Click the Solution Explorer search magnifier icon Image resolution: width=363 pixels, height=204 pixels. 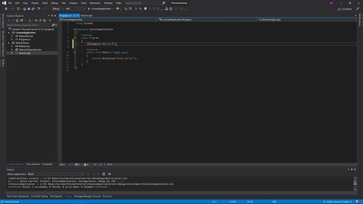pos(53,25)
